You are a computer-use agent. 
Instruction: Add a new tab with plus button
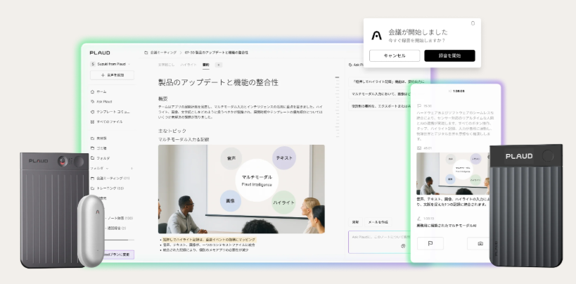[x=219, y=64]
